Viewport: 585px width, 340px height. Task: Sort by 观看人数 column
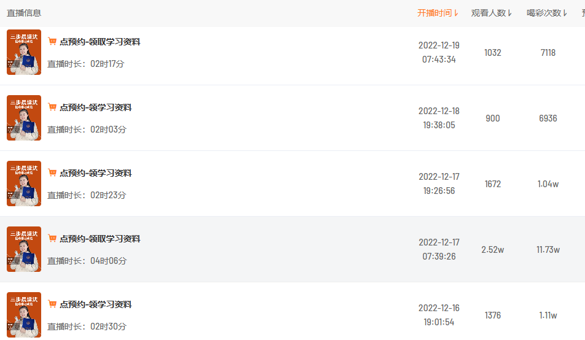coord(492,13)
